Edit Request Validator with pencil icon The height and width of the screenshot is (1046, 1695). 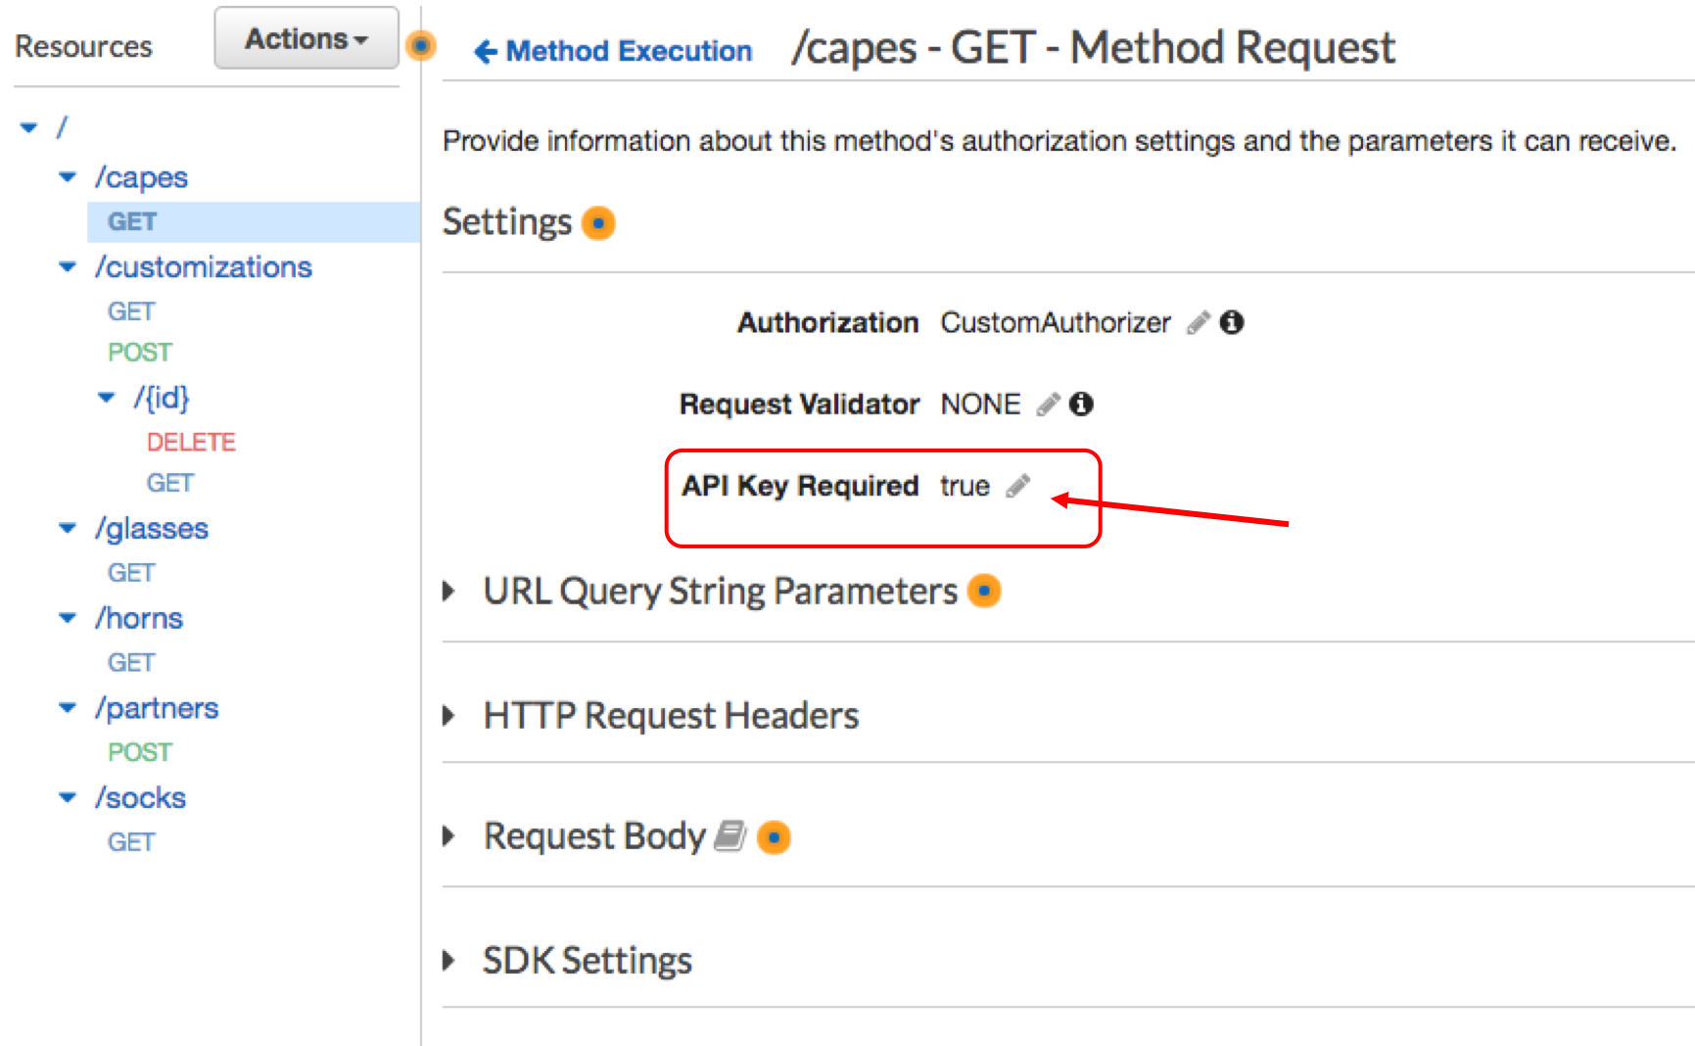pos(1049,404)
